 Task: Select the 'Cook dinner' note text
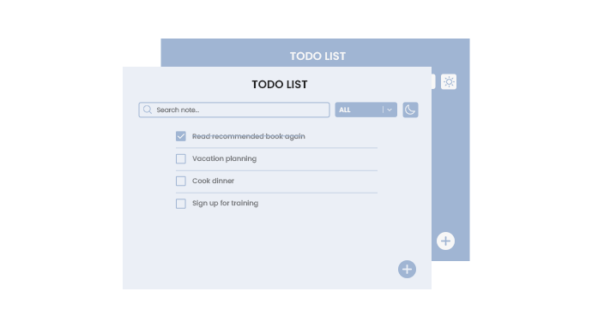coord(213,181)
